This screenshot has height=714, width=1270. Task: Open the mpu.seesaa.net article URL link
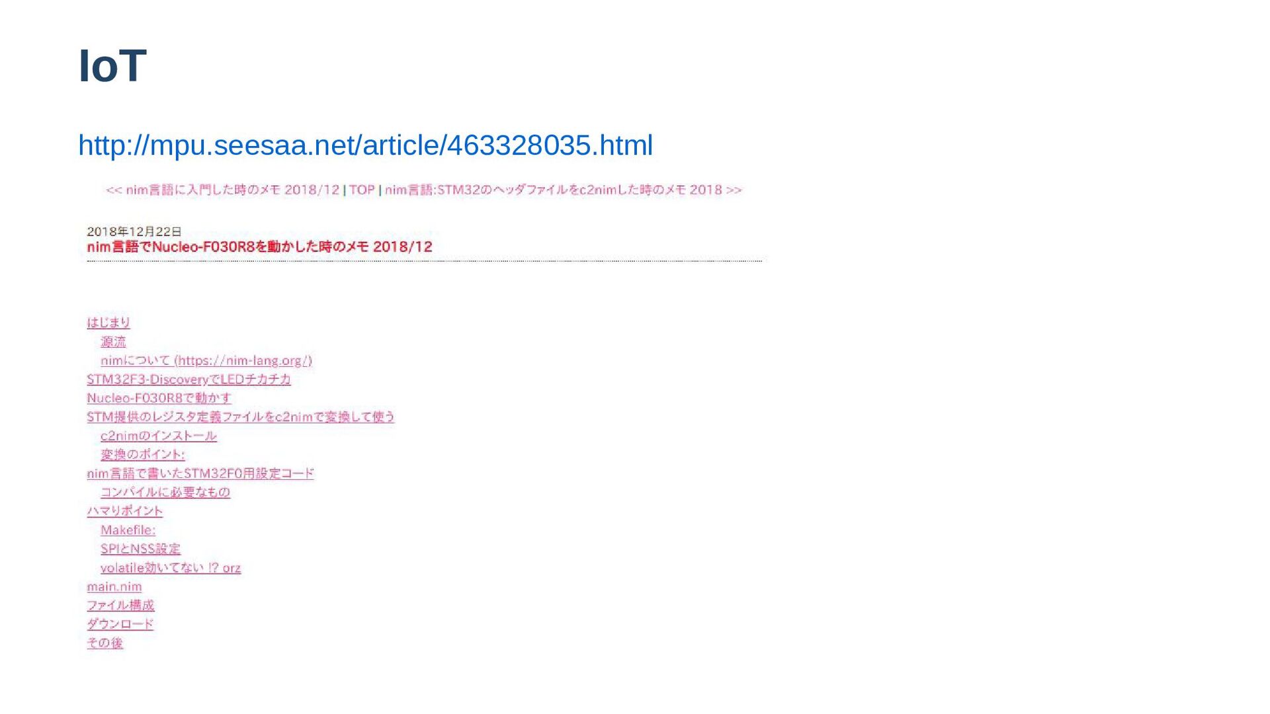pos(365,145)
